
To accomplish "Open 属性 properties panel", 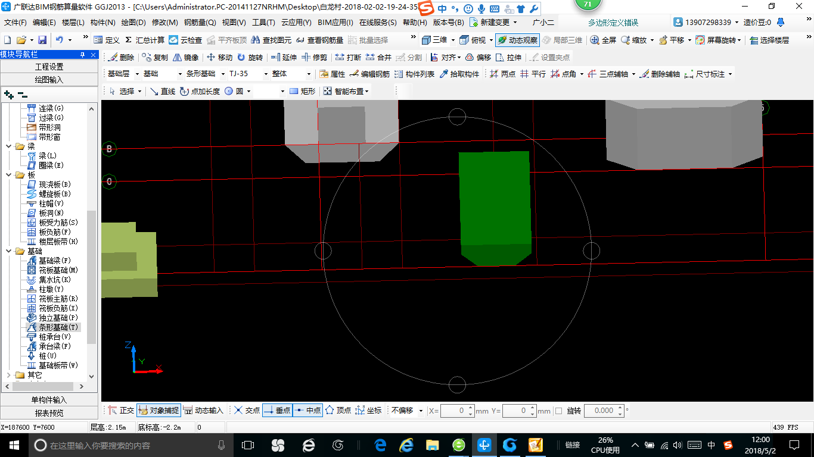I will 333,74.
